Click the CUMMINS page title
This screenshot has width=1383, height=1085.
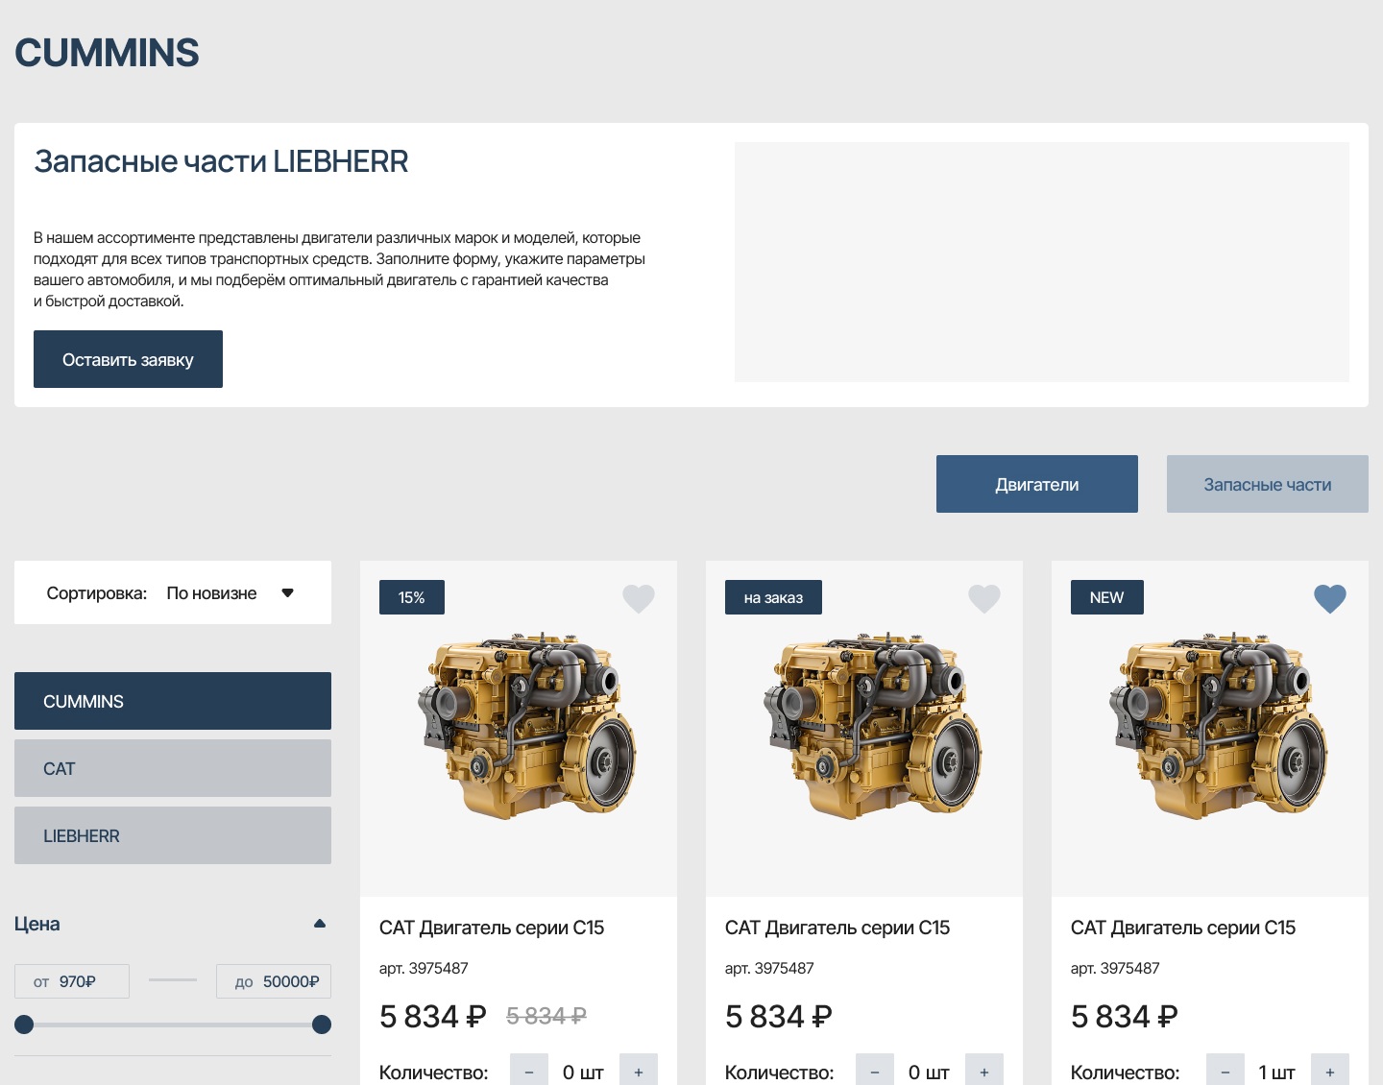[x=107, y=53]
